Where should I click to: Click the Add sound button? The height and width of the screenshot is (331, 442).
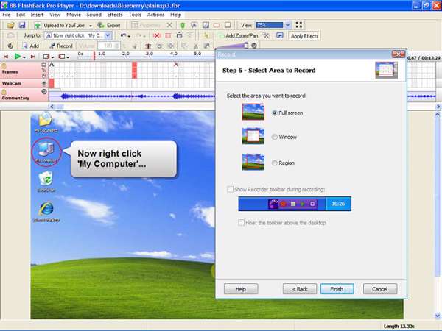click(x=31, y=46)
